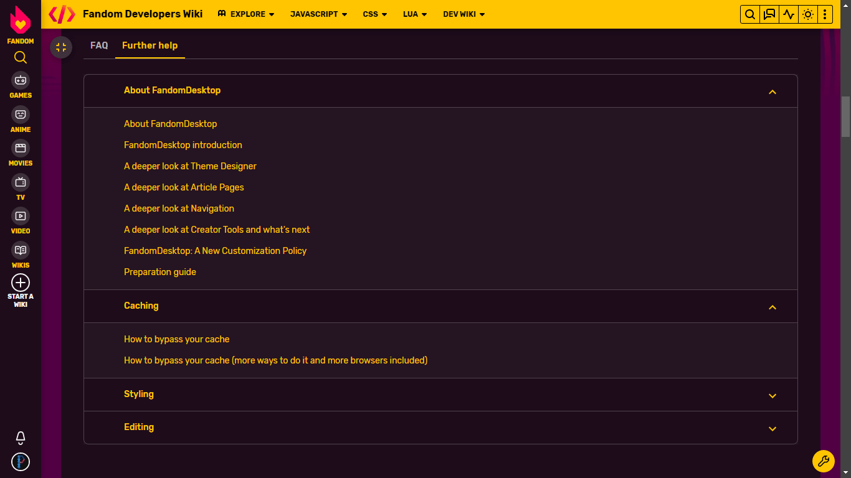Open FandomDesktop introduction link
Screen dimensions: 851x478
183,145
